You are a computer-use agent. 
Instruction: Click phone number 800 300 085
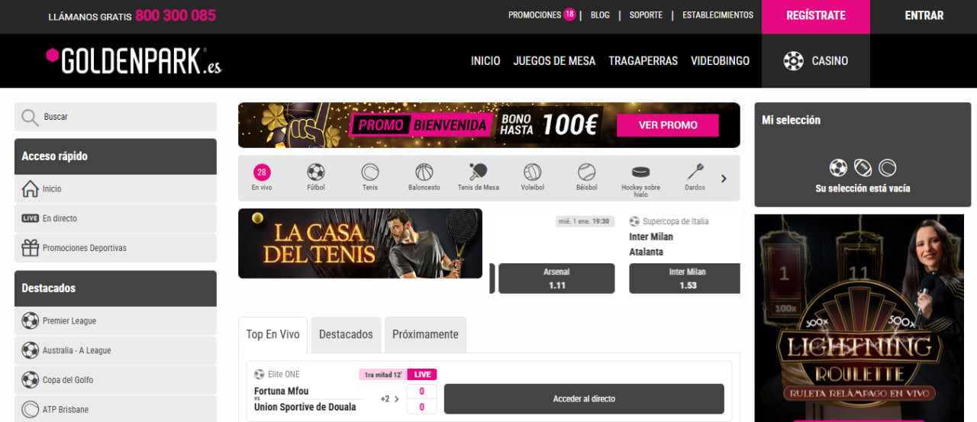coord(176,15)
